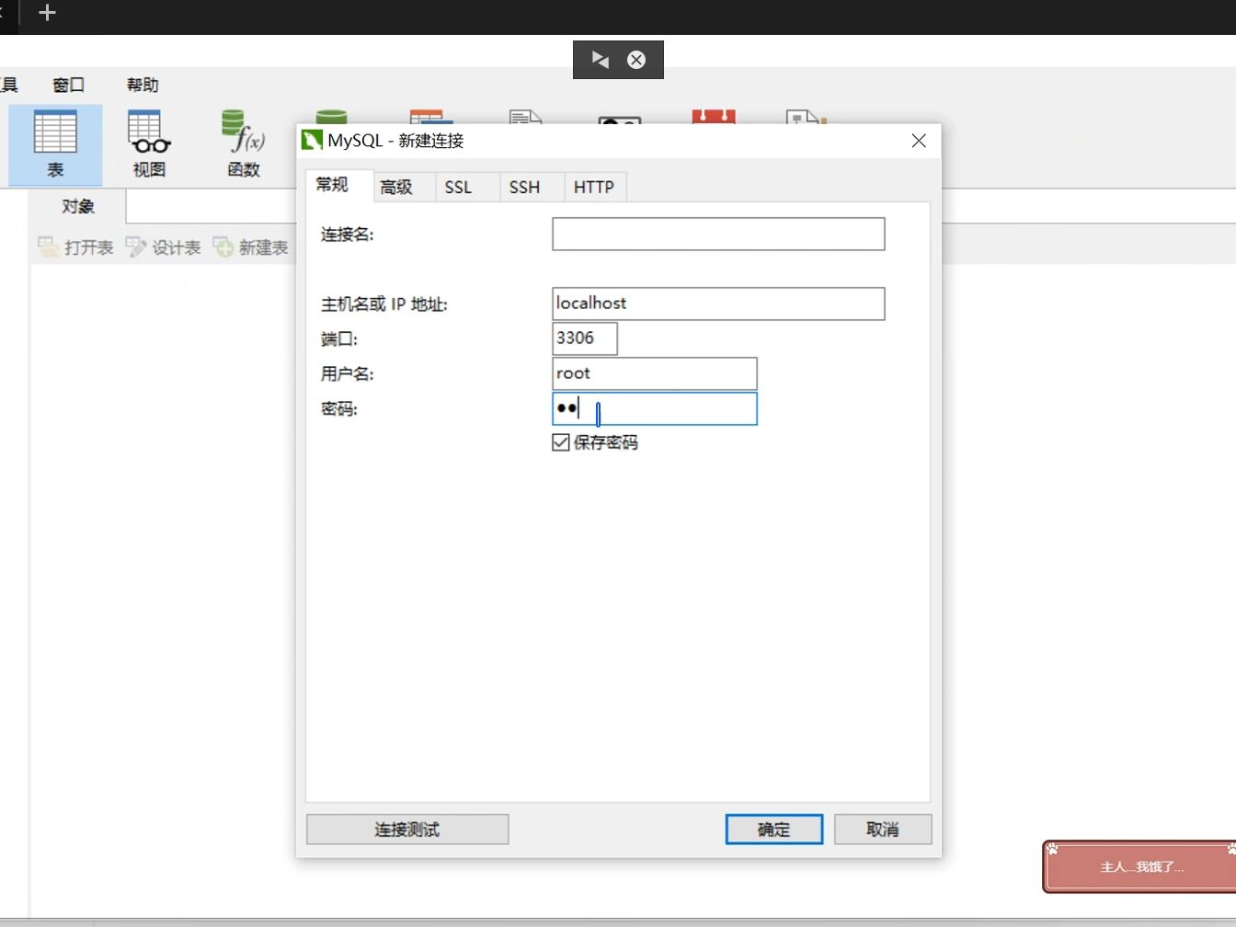The height and width of the screenshot is (927, 1236).
Task: Open the 窗口 menu
Action: click(68, 85)
